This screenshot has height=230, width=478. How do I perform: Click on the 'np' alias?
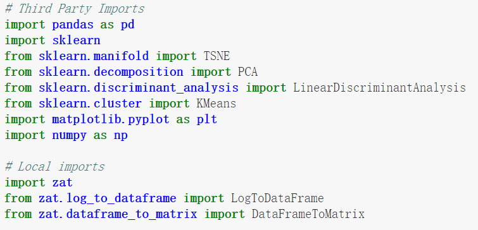pyautogui.click(x=121, y=136)
